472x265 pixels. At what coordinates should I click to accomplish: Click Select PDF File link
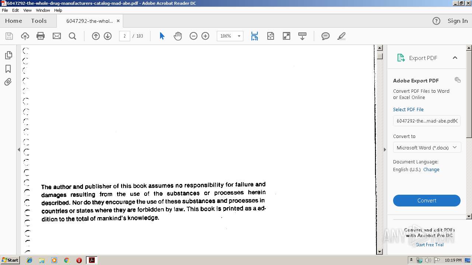coord(408,109)
